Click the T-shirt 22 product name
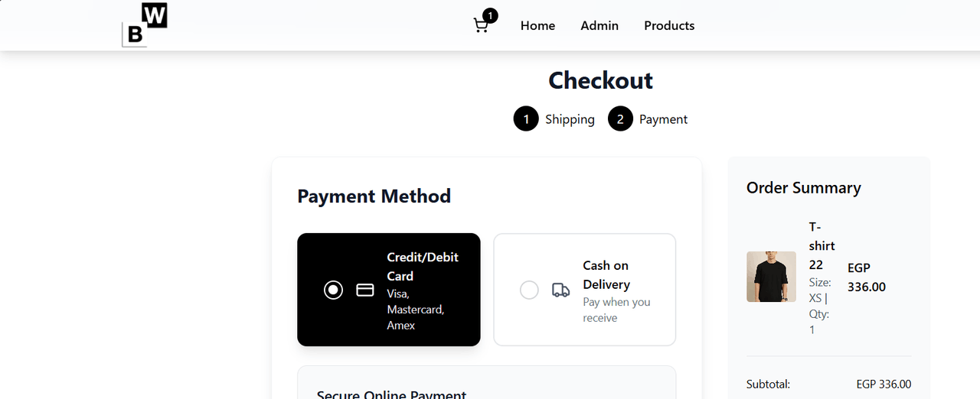The image size is (980, 399). click(x=822, y=245)
